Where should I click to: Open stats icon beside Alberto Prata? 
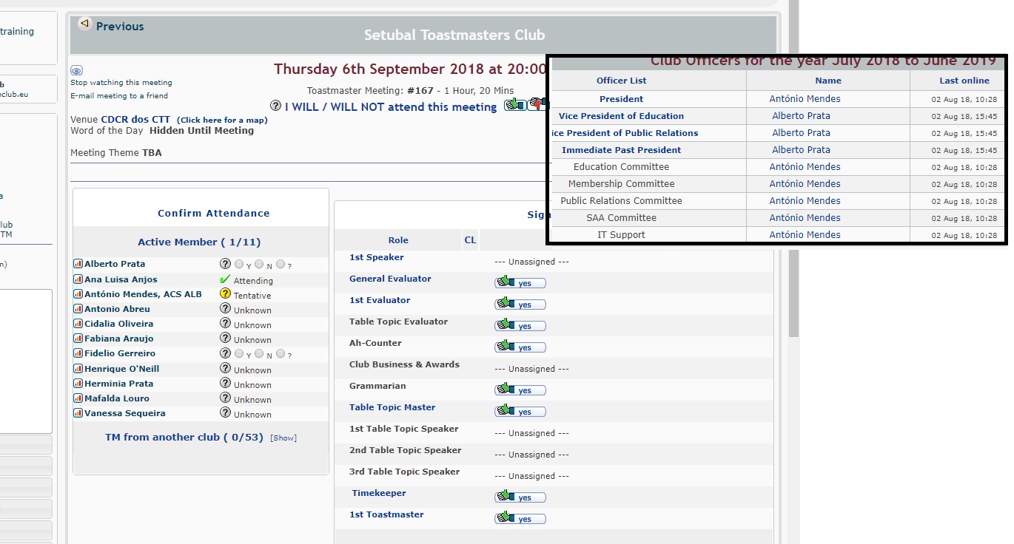click(78, 264)
